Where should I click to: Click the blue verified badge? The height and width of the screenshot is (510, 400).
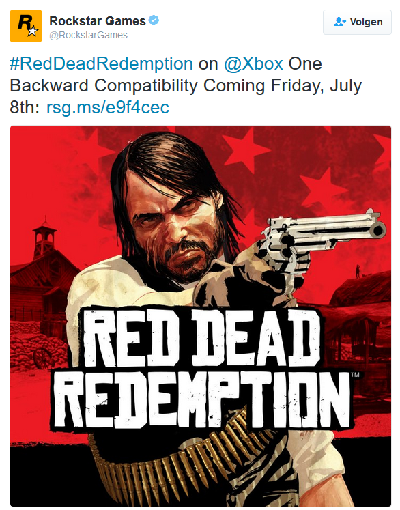154,20
